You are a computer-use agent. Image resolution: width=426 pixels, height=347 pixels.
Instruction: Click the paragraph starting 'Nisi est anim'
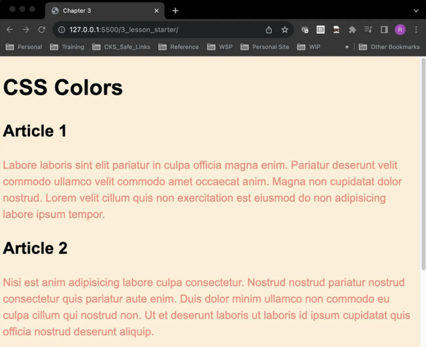[x=207, y=307]
